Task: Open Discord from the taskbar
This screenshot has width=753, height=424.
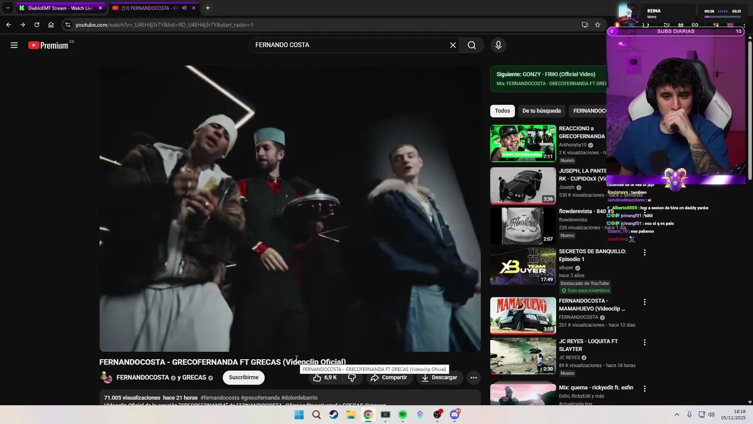Action: [x=454, y=415]
